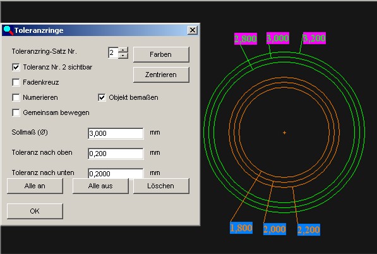Decrease Toleranzring-Satz number with down arrow
Screen dimensions: 377x254
(x=123, y=56)
